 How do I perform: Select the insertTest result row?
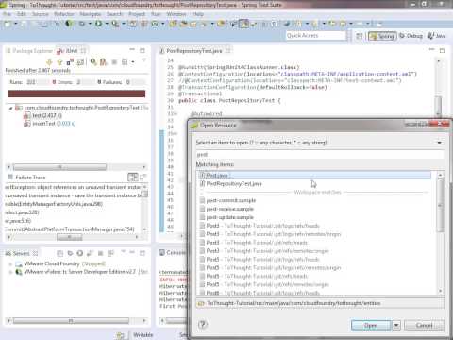pyautogui.click(x=49, y=124)
